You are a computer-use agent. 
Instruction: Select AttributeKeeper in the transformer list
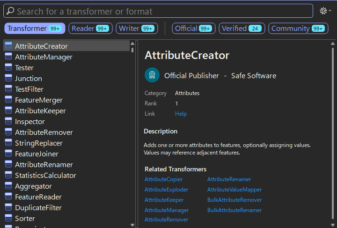(x=66, y=110)
